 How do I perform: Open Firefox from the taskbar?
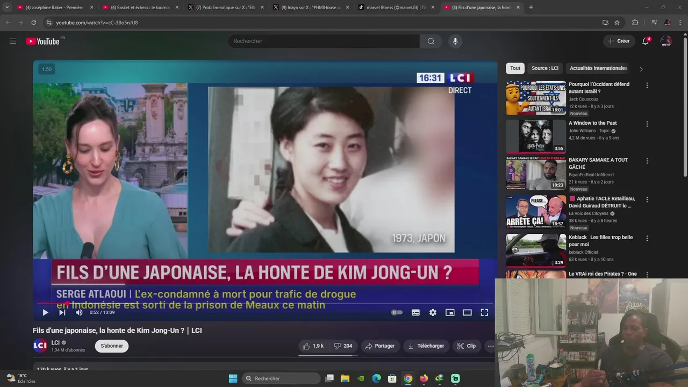pos(424,378)
